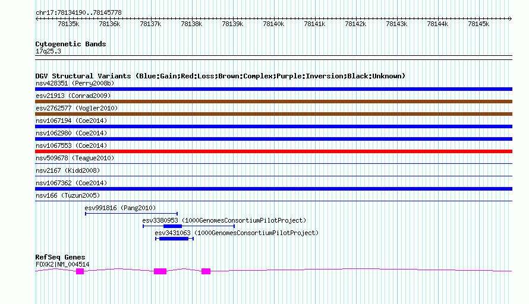
Task: Click the 78143k ruler tick label
Action: point(397,24)
